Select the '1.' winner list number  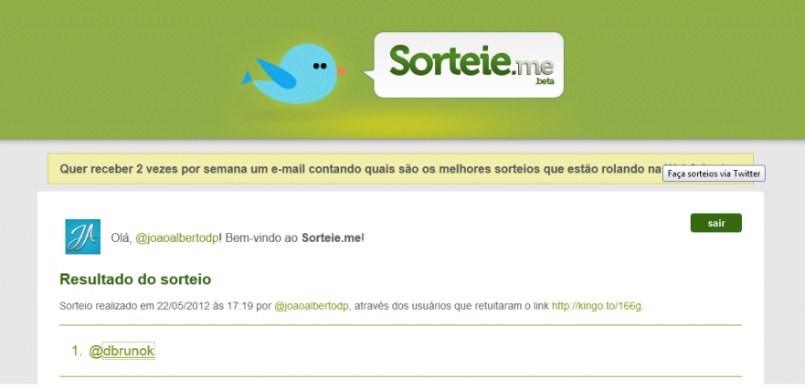[77, 351]
